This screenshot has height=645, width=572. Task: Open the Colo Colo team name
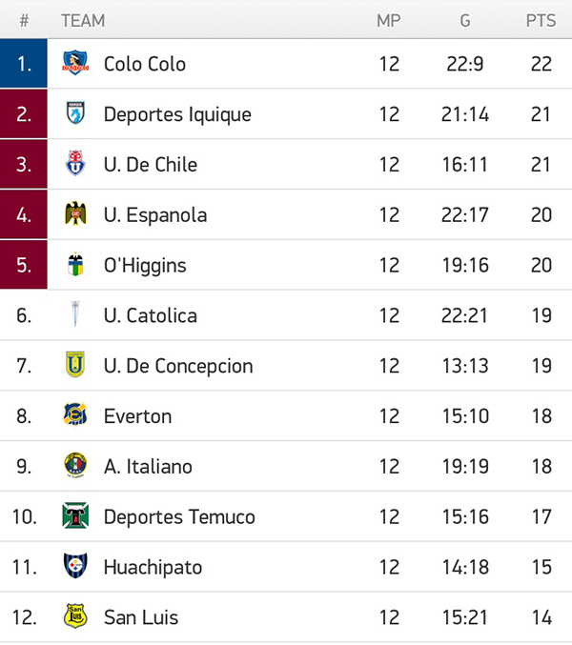coord(145,64)
